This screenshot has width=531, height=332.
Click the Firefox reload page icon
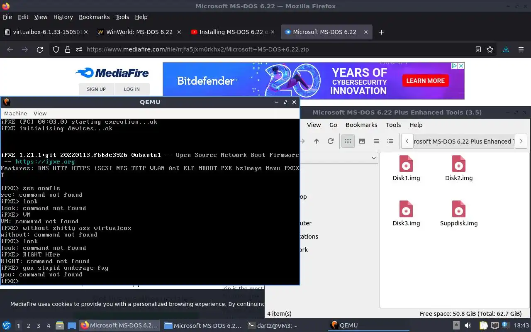[40, 49]
